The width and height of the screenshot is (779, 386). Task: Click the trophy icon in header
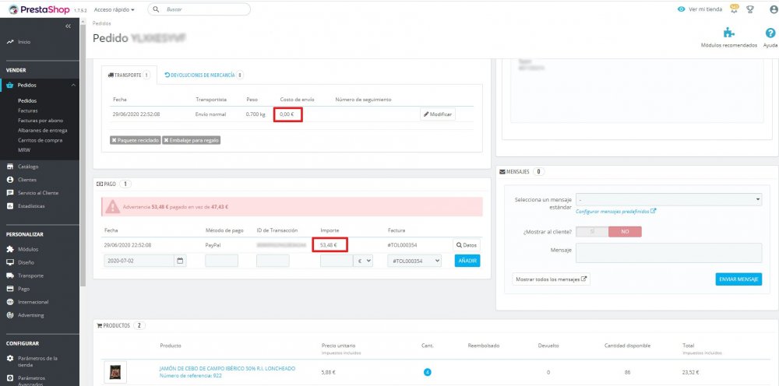pyautogui.click(x=750, y=9)
